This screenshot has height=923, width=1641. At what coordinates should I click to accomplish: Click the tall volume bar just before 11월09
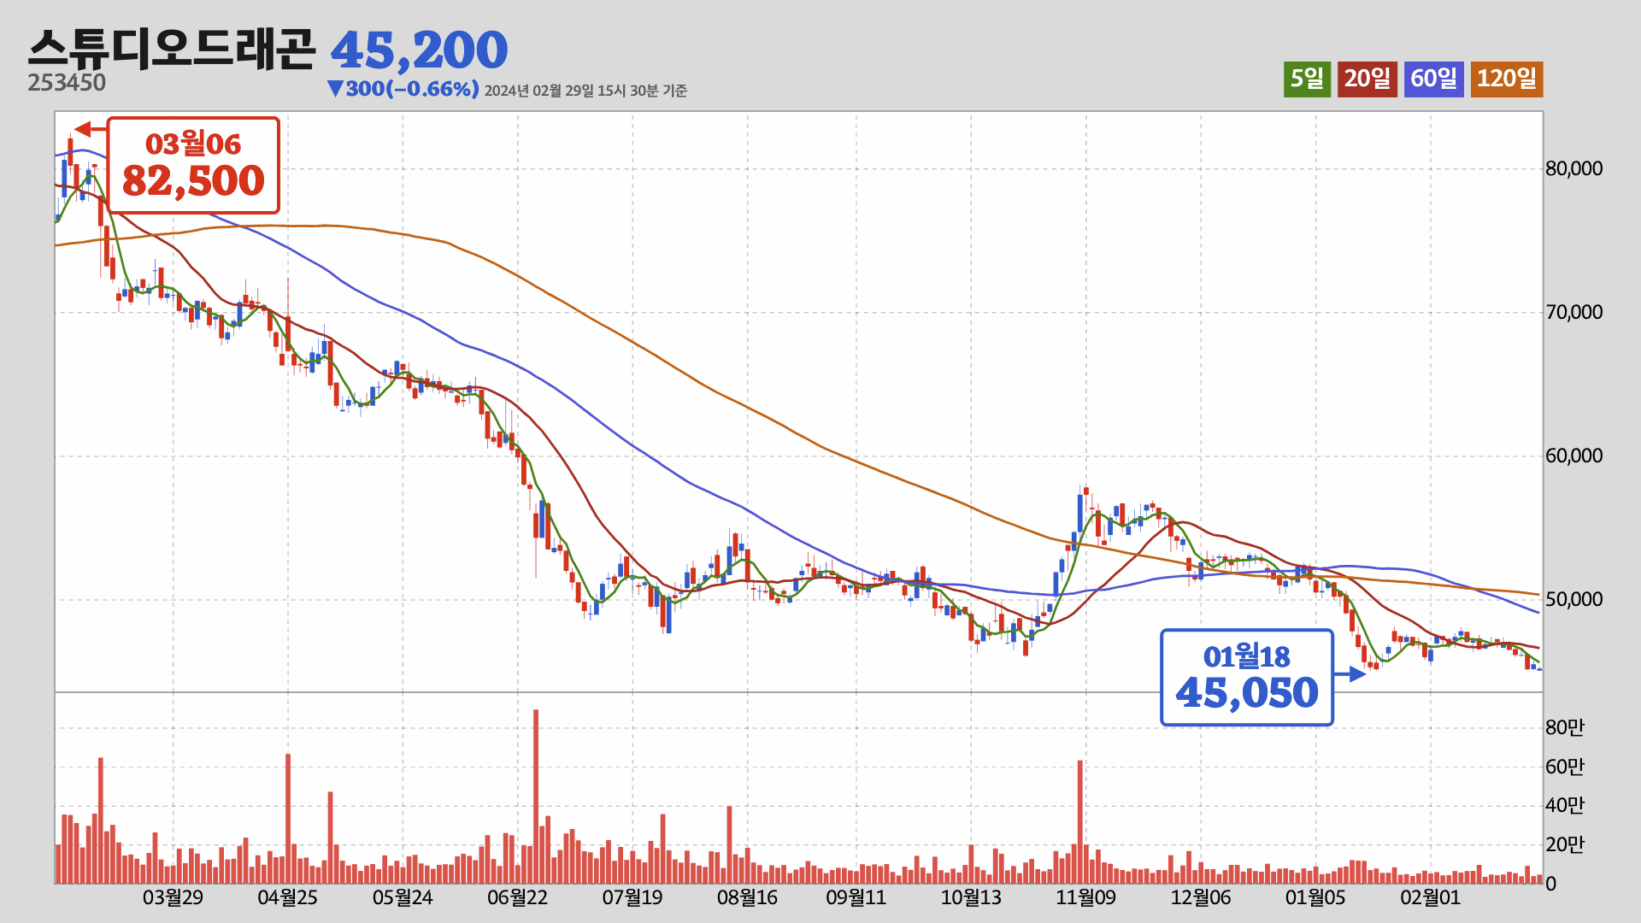pos(1080,821)
